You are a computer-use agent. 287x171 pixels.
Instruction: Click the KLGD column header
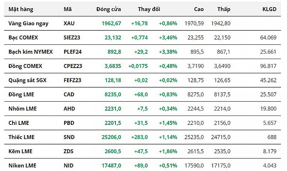[269, 9]
